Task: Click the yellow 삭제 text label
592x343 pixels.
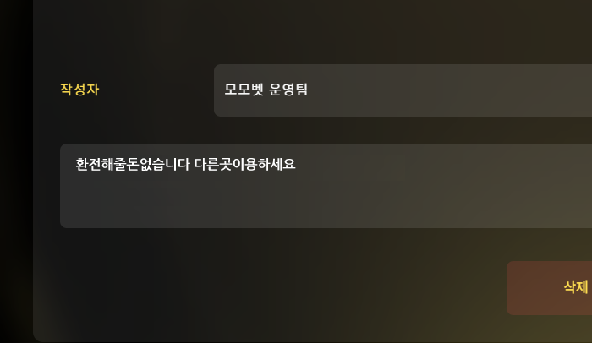Action: click(x=576, y=287)
